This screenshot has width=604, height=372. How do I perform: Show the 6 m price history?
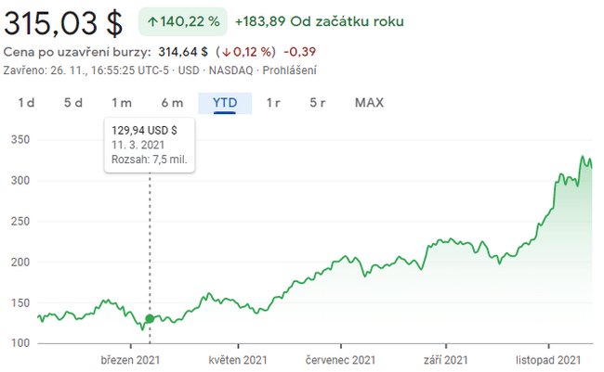pyautogui.click(x=172, y=103)
